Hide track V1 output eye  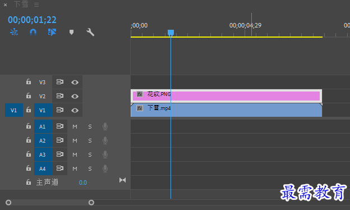click(x=75, y=111)
